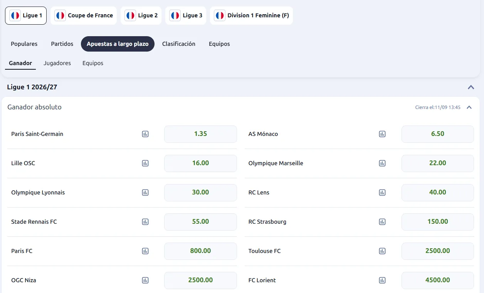Bet on Paris FC at 800.00

tap(200, 251)
